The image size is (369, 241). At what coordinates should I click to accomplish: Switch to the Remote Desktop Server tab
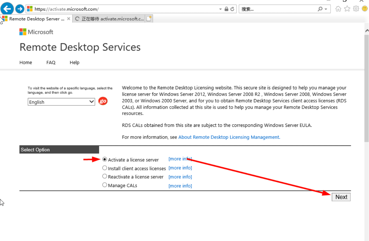pos(36,19)
